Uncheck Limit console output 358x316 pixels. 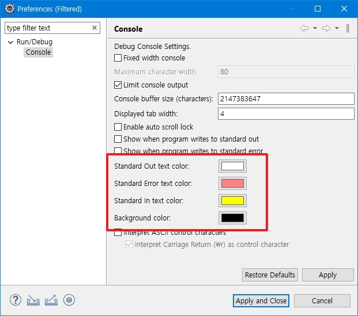pyautogui.click(x=118, y=85)
